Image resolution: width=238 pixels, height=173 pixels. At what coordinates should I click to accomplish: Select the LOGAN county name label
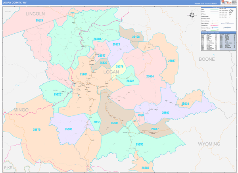pos(111,72)
